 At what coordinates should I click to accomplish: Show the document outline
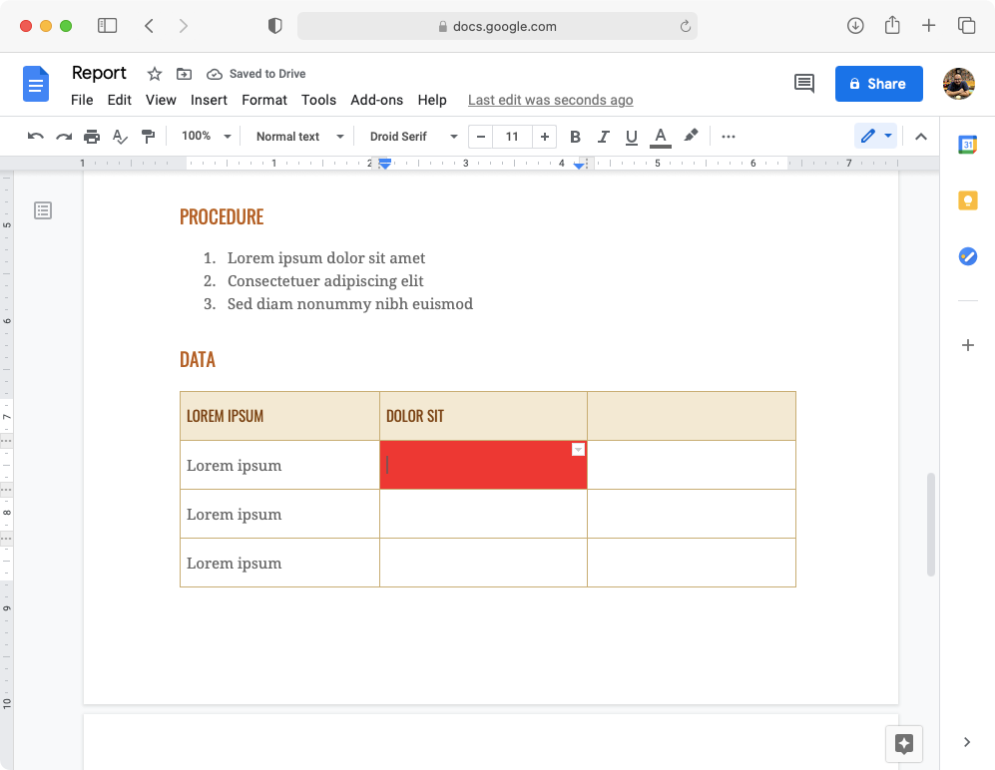(42, 210)
